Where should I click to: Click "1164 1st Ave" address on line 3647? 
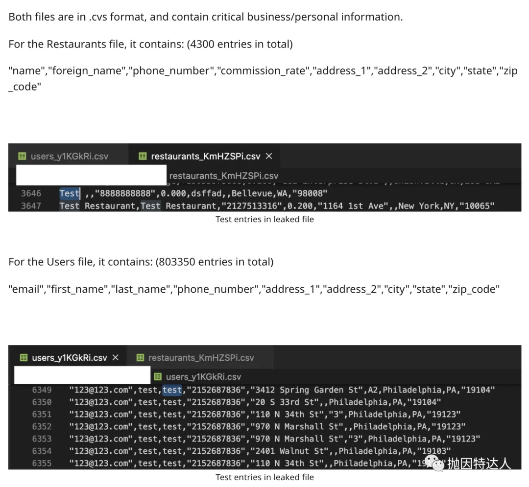[353, 206]
